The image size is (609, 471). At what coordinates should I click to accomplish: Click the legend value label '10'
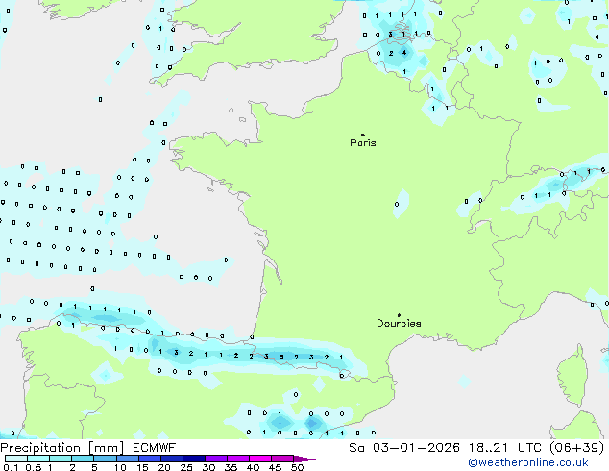coord(120,467)
